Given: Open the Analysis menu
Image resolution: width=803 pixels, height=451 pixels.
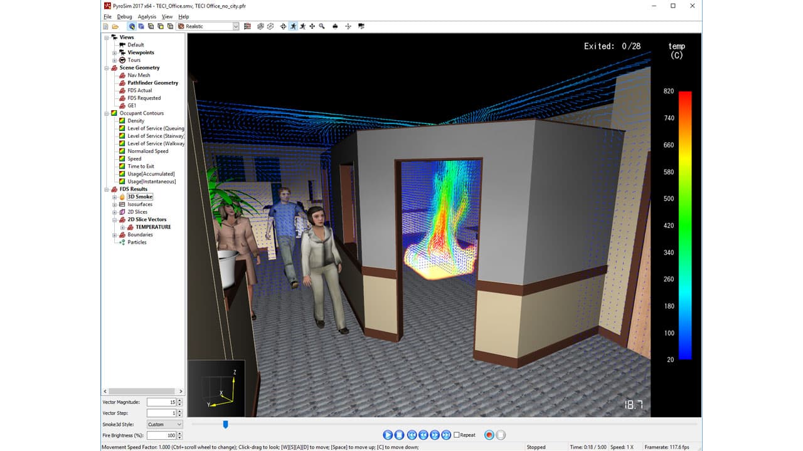Looking at the screenshot, I should coord(147,16).
